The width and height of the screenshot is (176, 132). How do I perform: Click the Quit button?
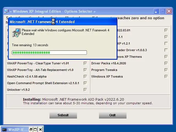click(x=113, y=115)
